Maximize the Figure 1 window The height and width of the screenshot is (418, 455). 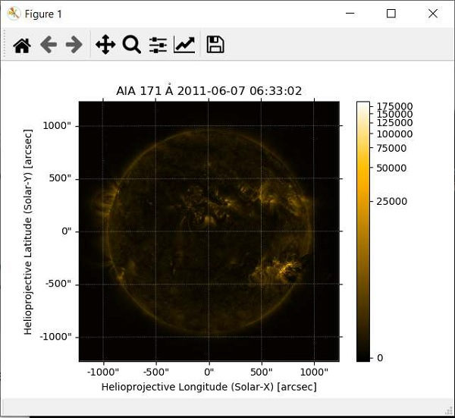[x=391, y=14]
